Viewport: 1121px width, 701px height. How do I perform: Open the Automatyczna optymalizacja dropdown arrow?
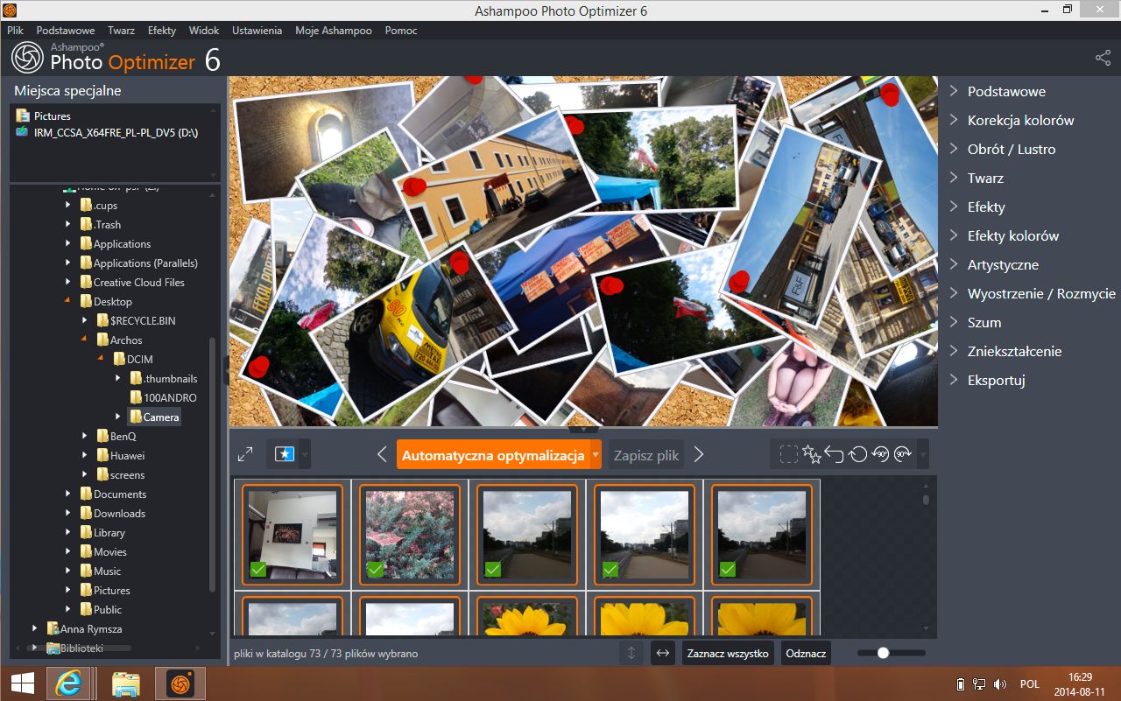pyautogui.click(x=596, y=455)
